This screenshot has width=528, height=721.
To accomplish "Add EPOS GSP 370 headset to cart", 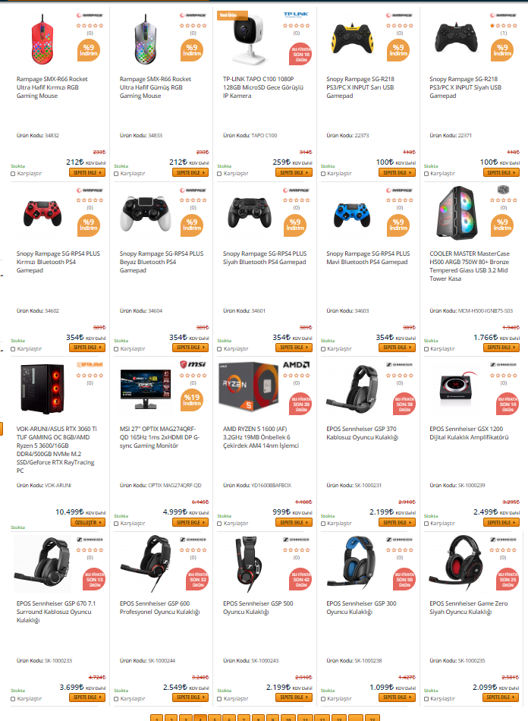I will pos(397,522).
